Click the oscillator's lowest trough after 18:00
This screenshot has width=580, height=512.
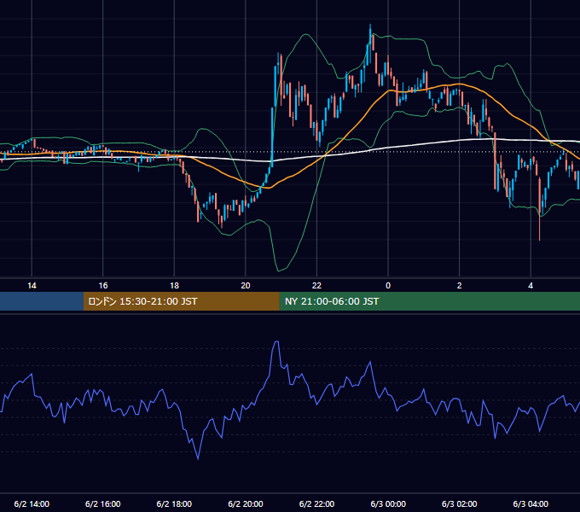click(x=198, y=459)
